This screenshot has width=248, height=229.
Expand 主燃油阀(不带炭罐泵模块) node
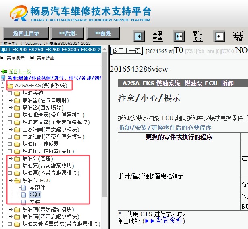10,137
